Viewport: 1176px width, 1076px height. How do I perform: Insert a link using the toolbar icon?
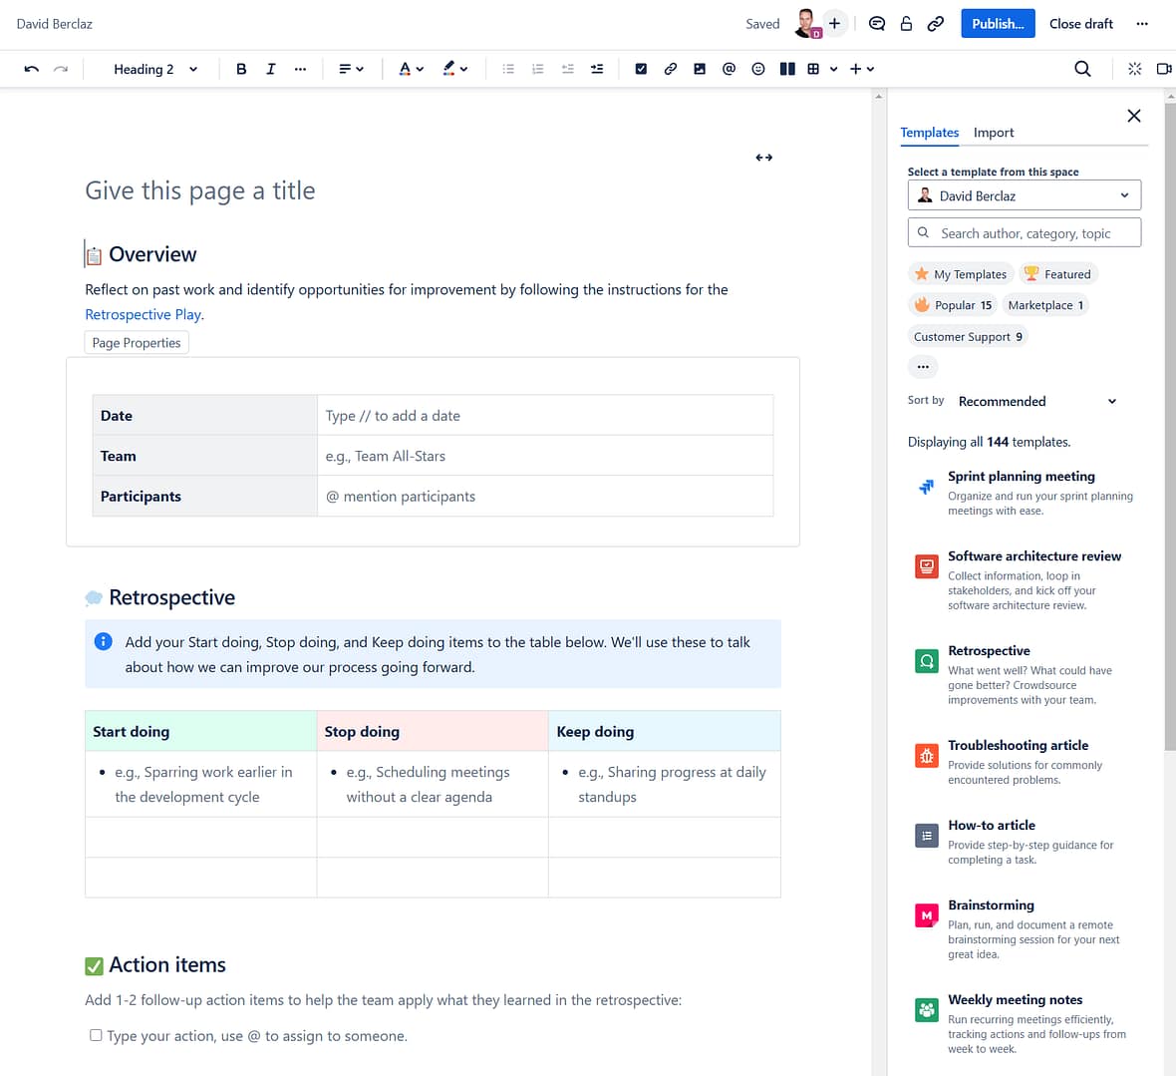click(670, 69)
